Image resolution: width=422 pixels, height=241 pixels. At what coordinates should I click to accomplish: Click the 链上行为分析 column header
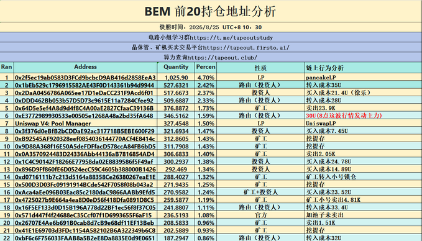[x=364, y=68]
